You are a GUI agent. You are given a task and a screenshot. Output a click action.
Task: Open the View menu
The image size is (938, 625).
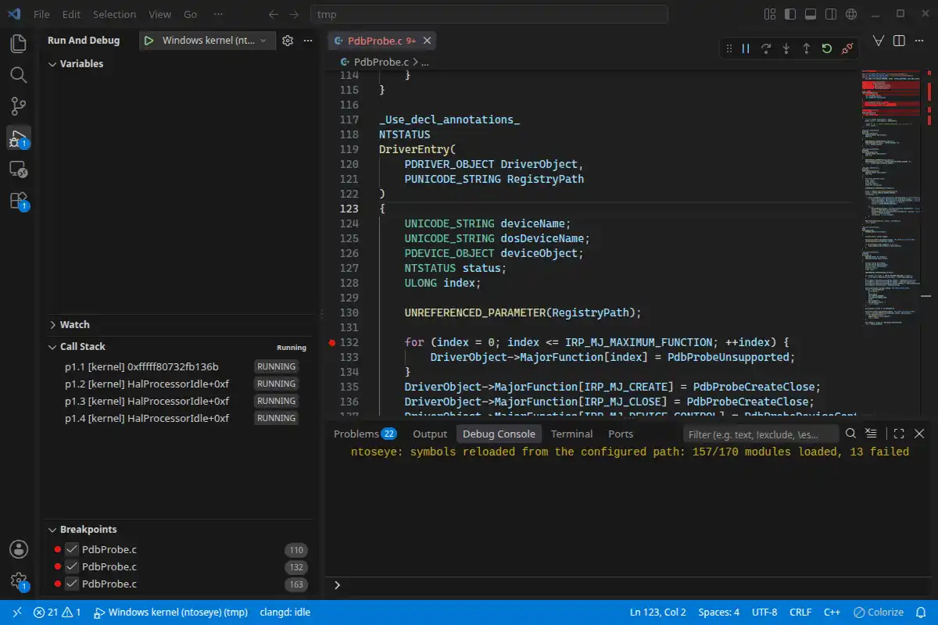159,14
